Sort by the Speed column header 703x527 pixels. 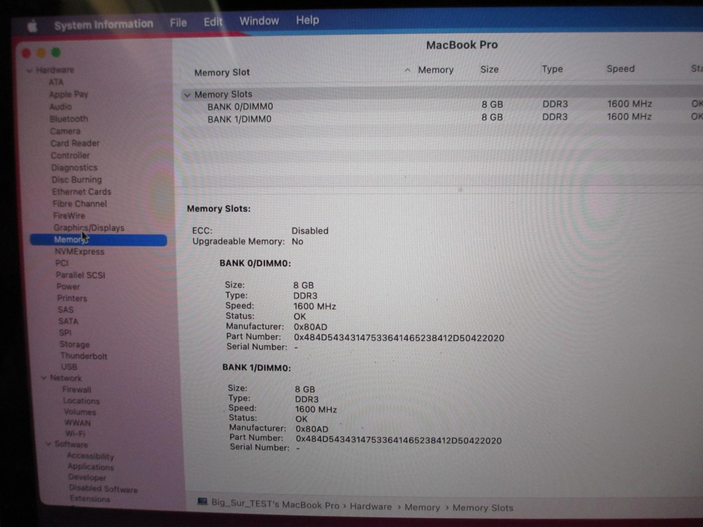[x=620, y=69]
